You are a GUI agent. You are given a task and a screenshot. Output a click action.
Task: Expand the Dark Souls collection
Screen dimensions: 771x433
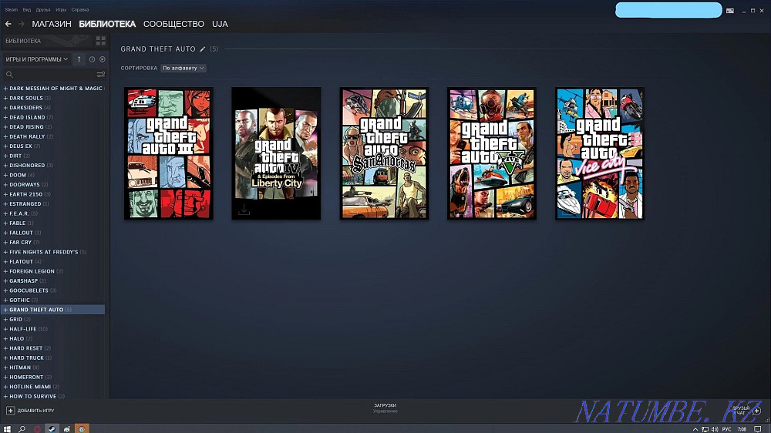(x=5, y=98)
